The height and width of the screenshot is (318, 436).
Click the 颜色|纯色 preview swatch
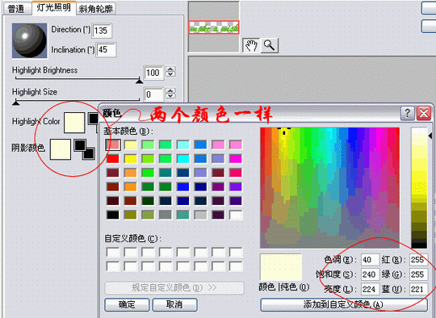(x=280, y=267)
